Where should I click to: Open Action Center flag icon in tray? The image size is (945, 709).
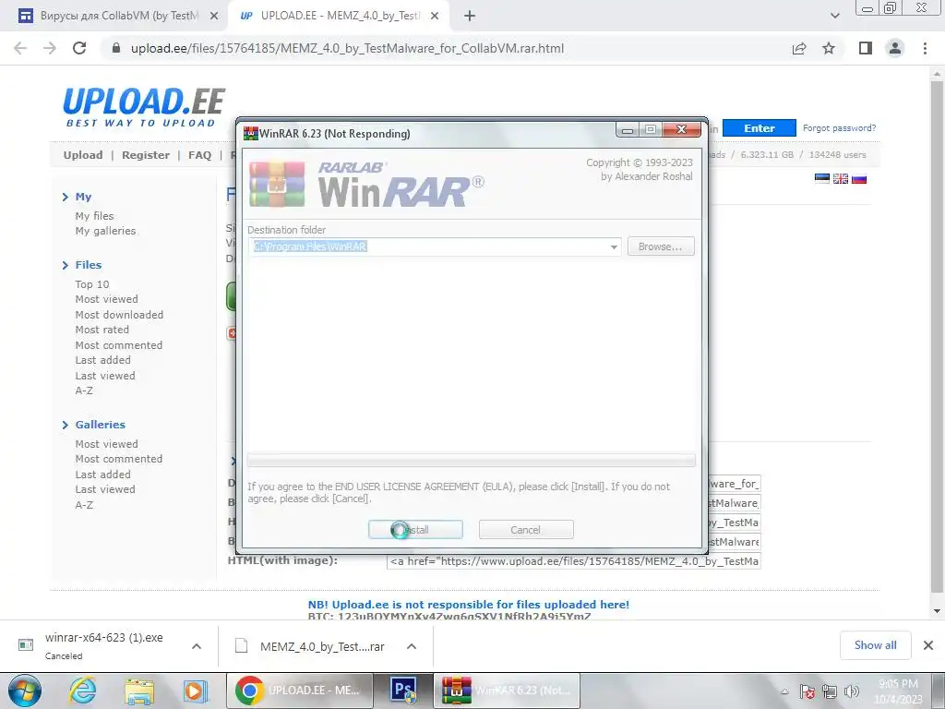(x=807, y=691)
